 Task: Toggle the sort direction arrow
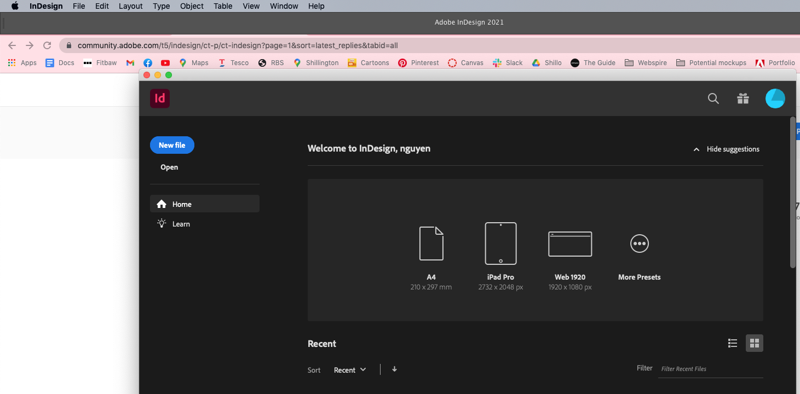pos(394,370)
